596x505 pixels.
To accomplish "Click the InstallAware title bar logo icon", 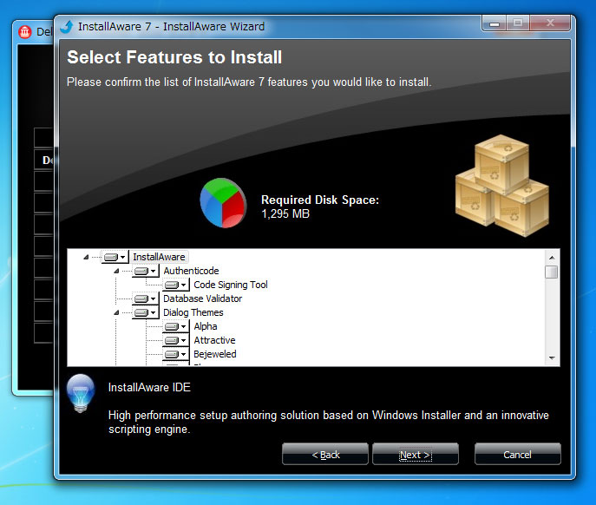I will pos(67,26).
